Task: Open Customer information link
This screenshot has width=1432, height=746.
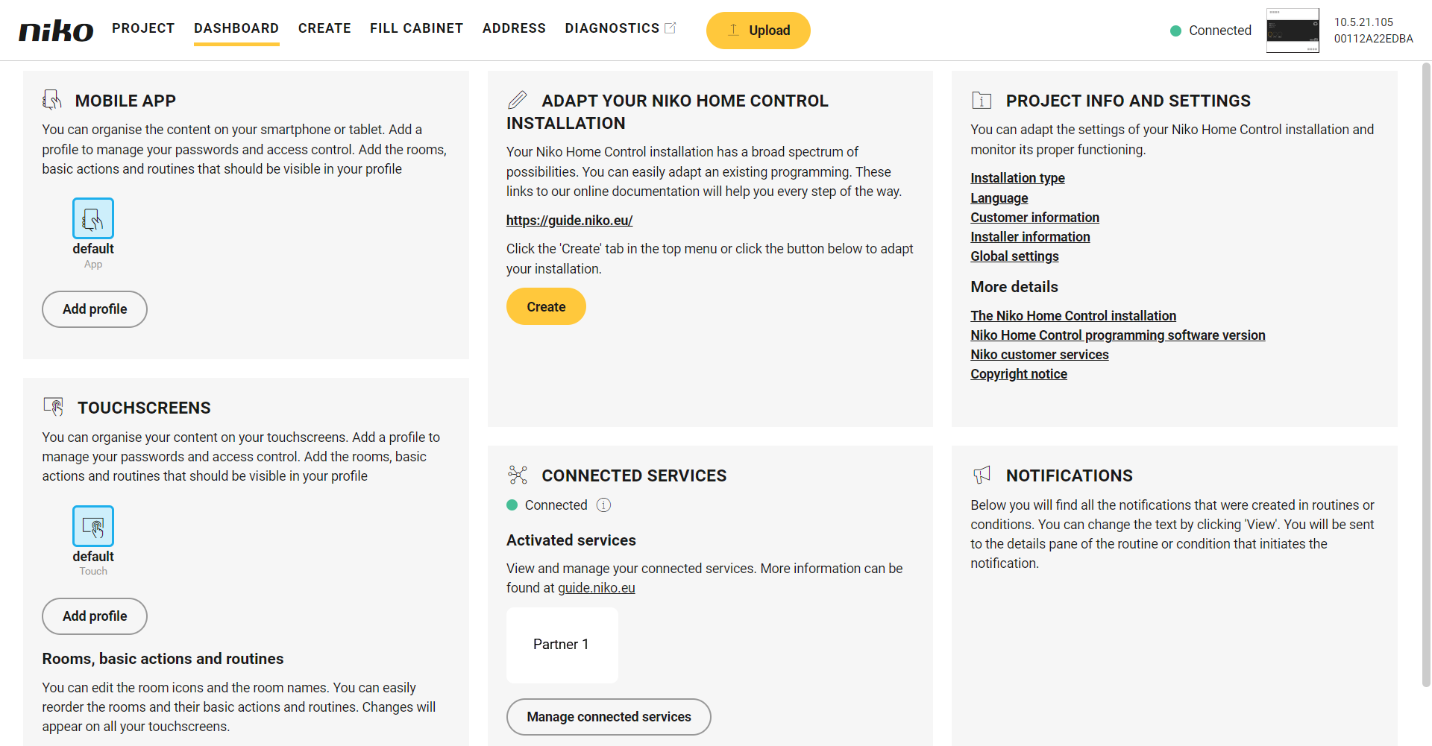Action: (1034, 218)
